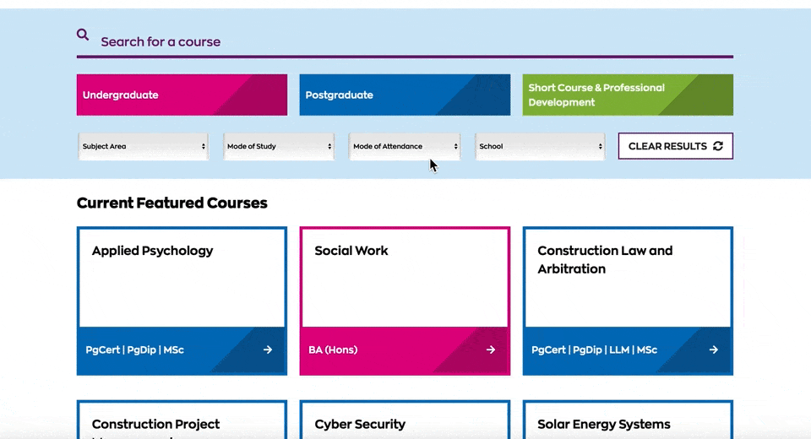Click arrow icon on Construction Law card
Image resolution: width=811 pixels, height=439 pixels.
coord(714,350)
